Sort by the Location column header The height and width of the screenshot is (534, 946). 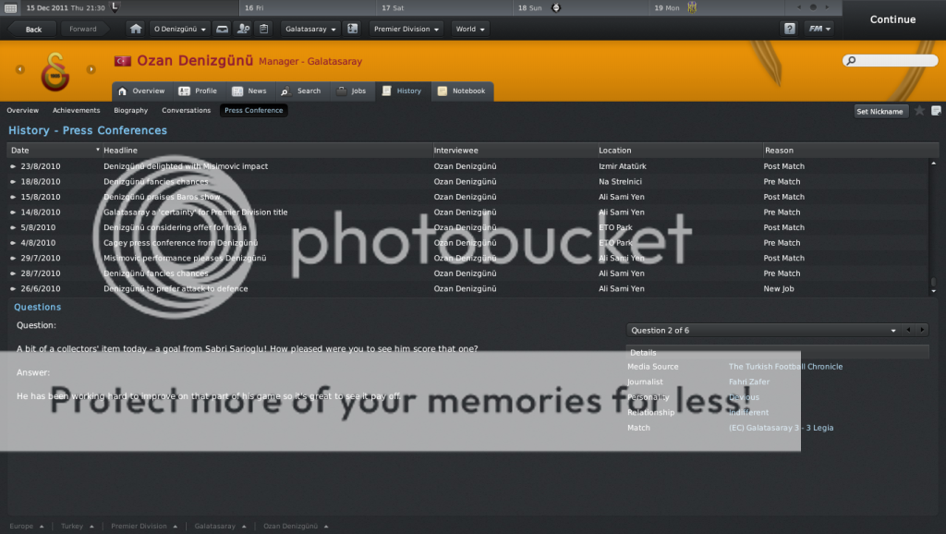[x=679, y=151]
